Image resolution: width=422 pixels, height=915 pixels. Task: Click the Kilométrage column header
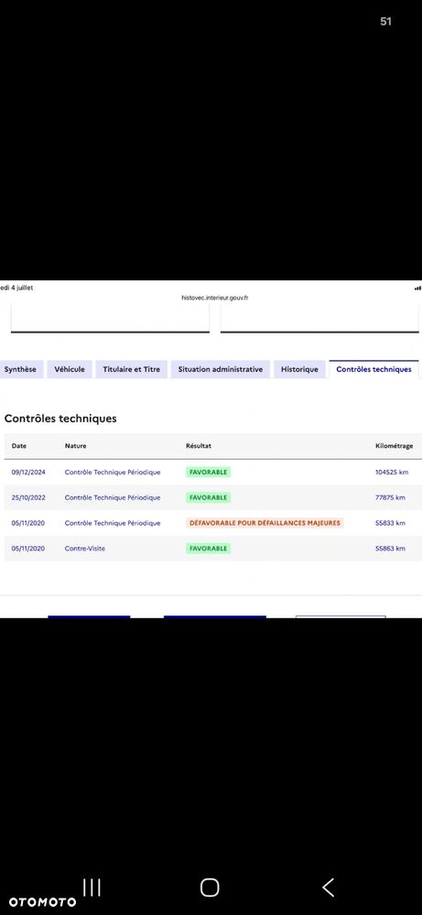coord(394,446)
